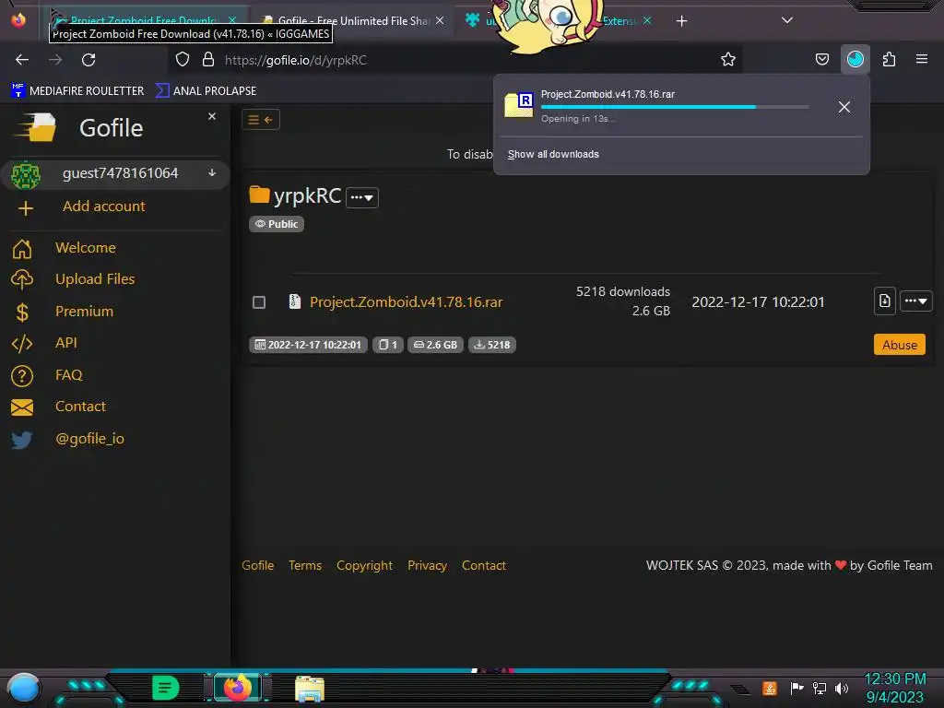Switch to the Extension tab
Viewport: 944px width, 708px height.
(x=619, y=21)
